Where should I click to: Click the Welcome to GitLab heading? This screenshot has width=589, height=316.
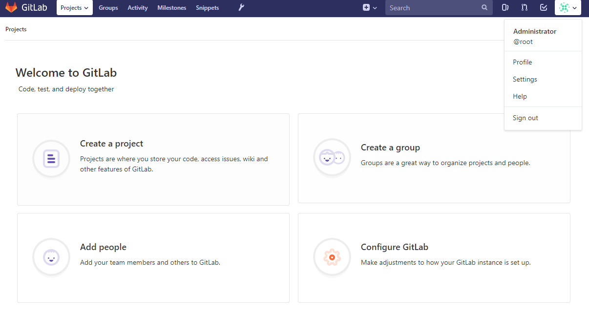click(66, 73)
